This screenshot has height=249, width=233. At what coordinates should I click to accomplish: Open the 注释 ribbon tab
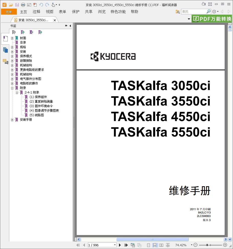point(37,12)
